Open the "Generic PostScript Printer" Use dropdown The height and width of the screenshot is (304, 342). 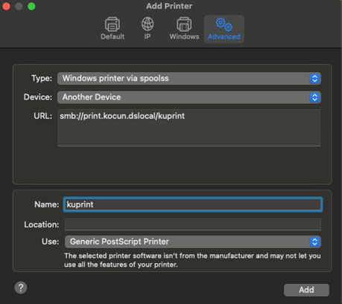tap(193, 242)
